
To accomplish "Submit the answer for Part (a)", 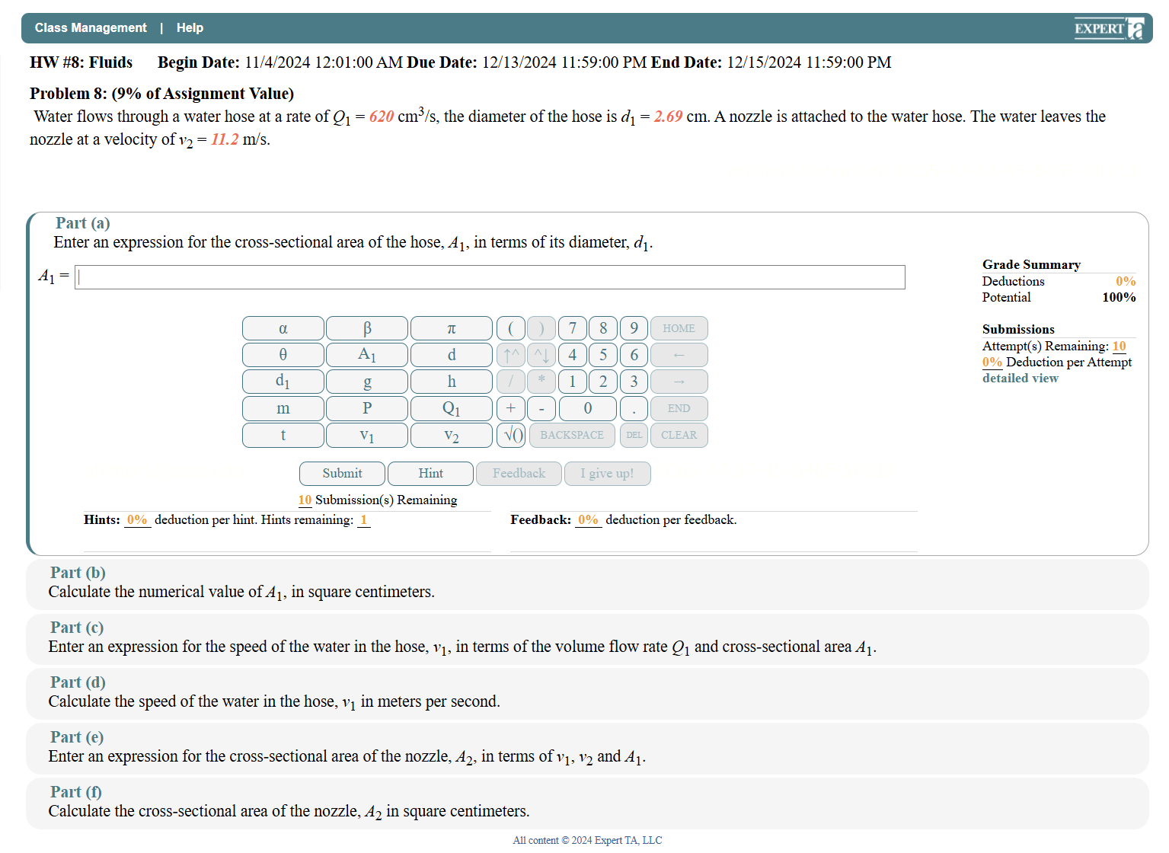I will tap(341, 473).
